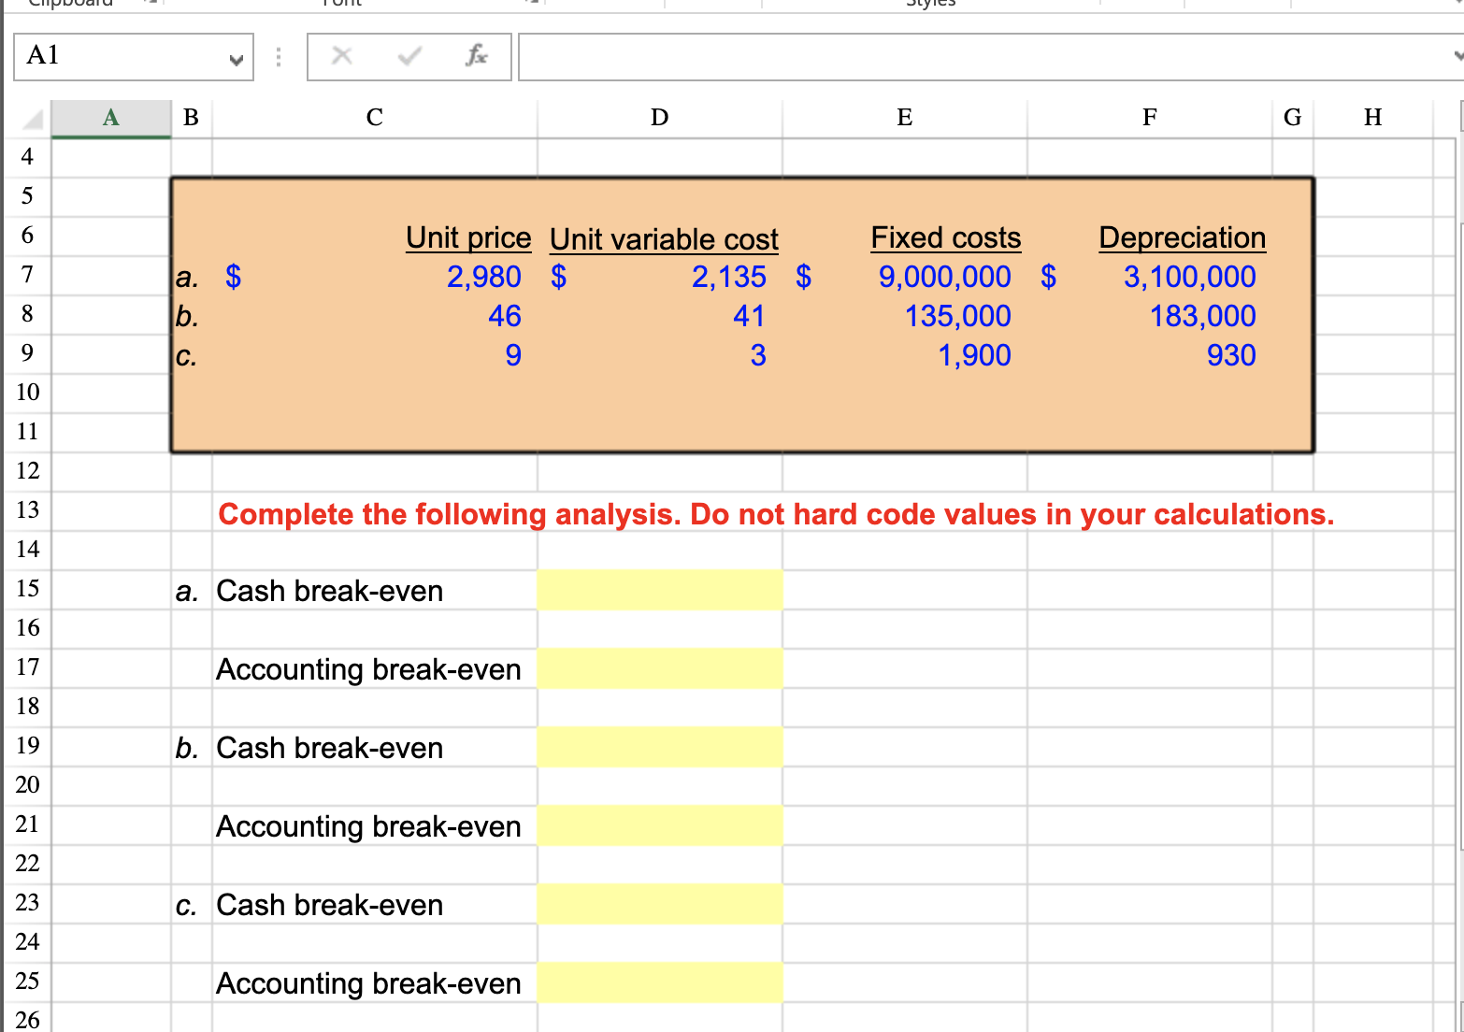Select the depreciation cell showing 183,000

pyautogui.click(x=1150, y=316)
